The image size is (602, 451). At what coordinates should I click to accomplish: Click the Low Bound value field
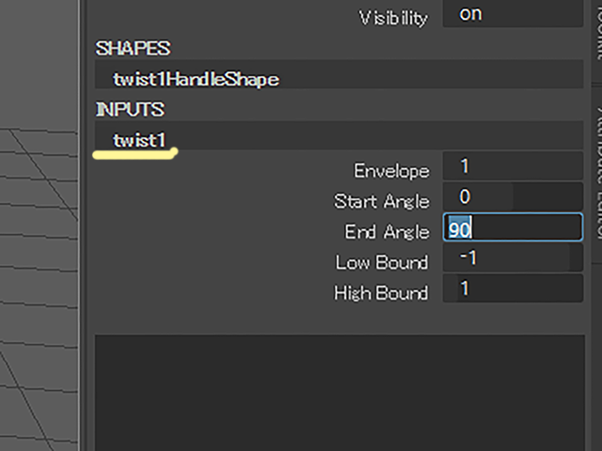[513, 258]
